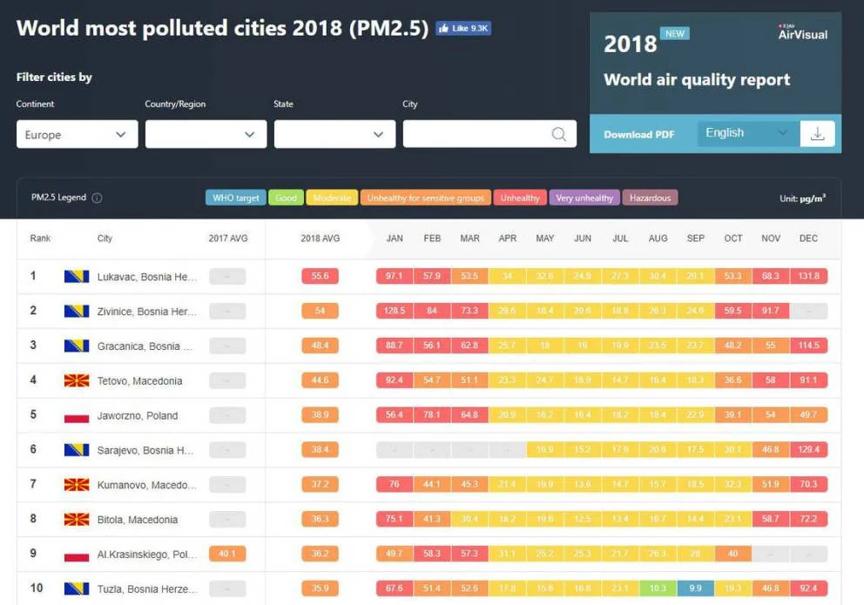Click the PDF download arrow icon

(817, 134)
